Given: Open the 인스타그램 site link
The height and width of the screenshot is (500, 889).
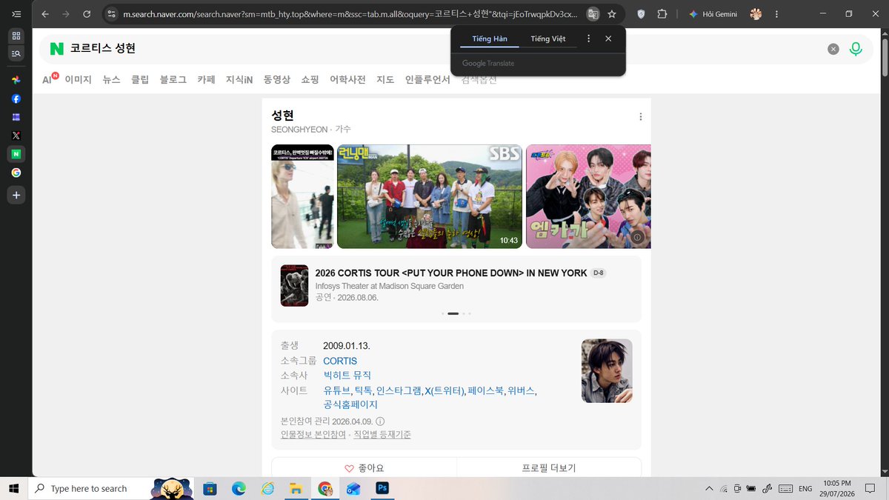Looking at the screenshot, I should 399,390.
